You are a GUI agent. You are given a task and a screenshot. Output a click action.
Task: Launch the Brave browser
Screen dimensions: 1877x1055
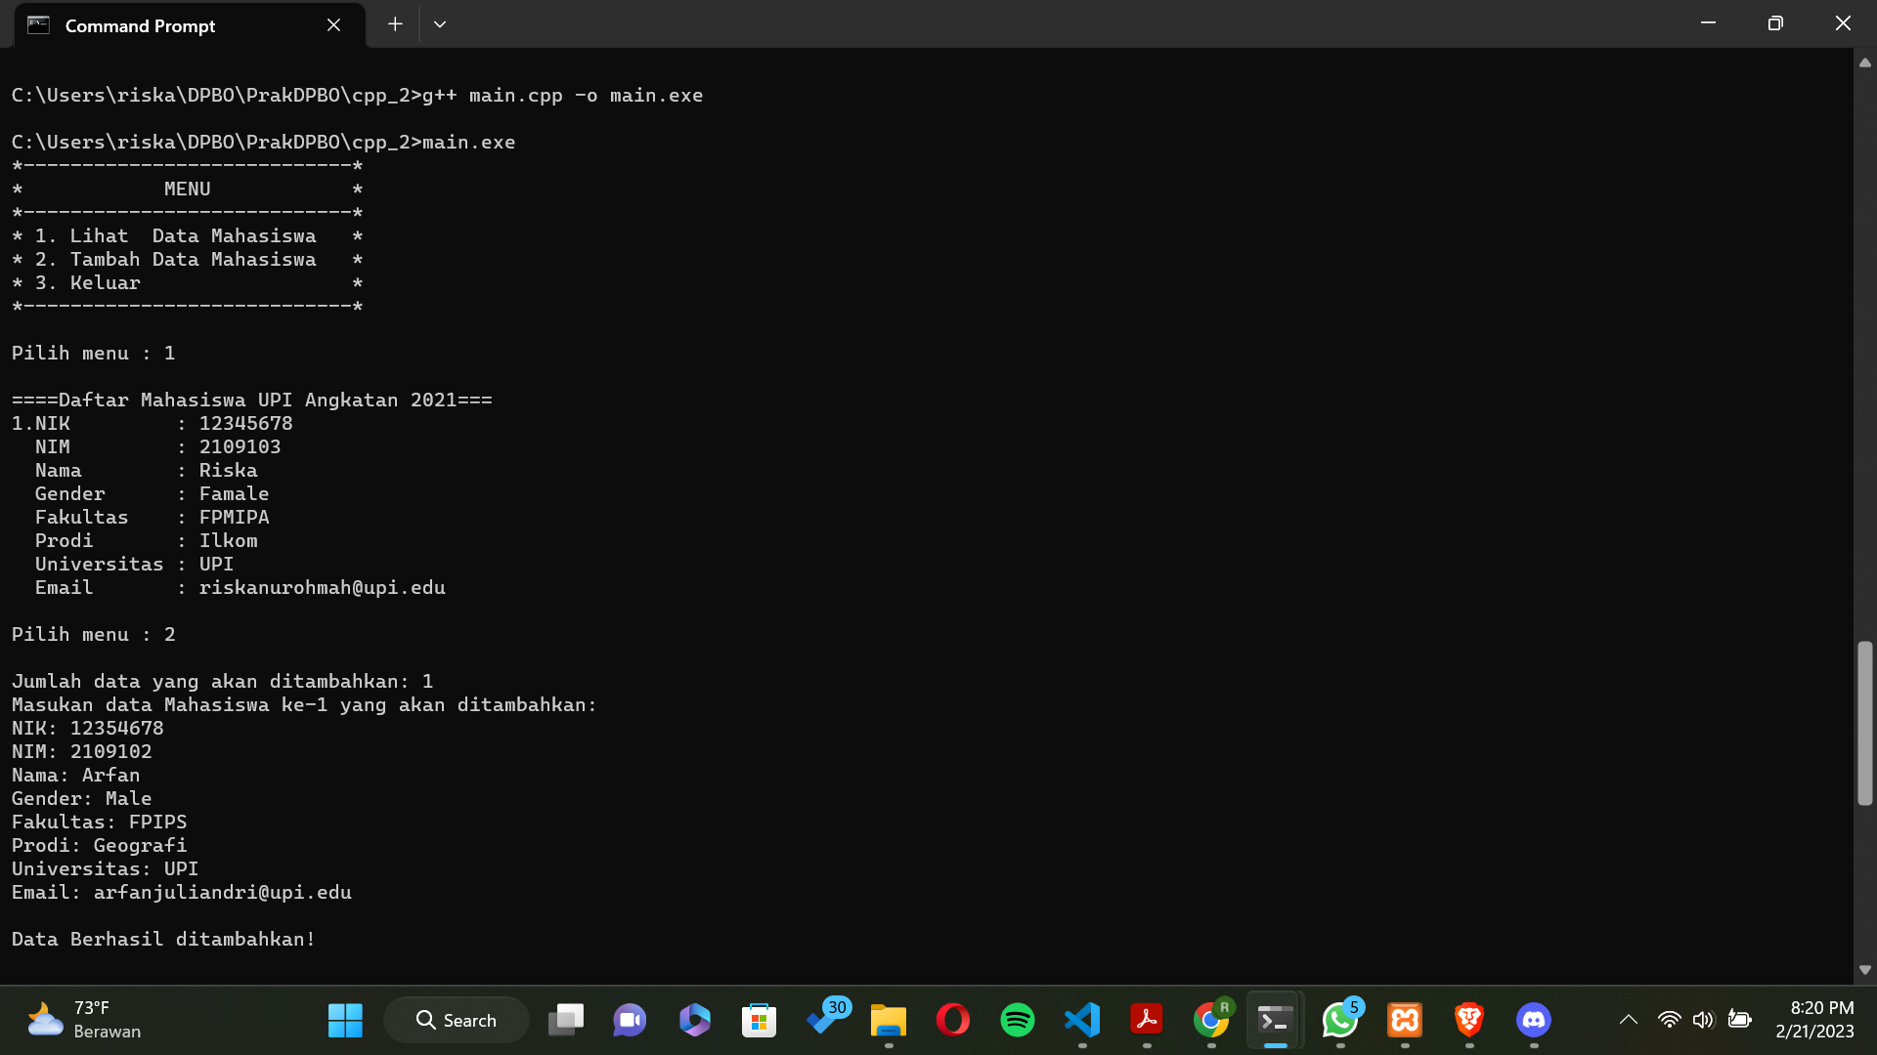pyautogui.click(x=1469, y=1020)
